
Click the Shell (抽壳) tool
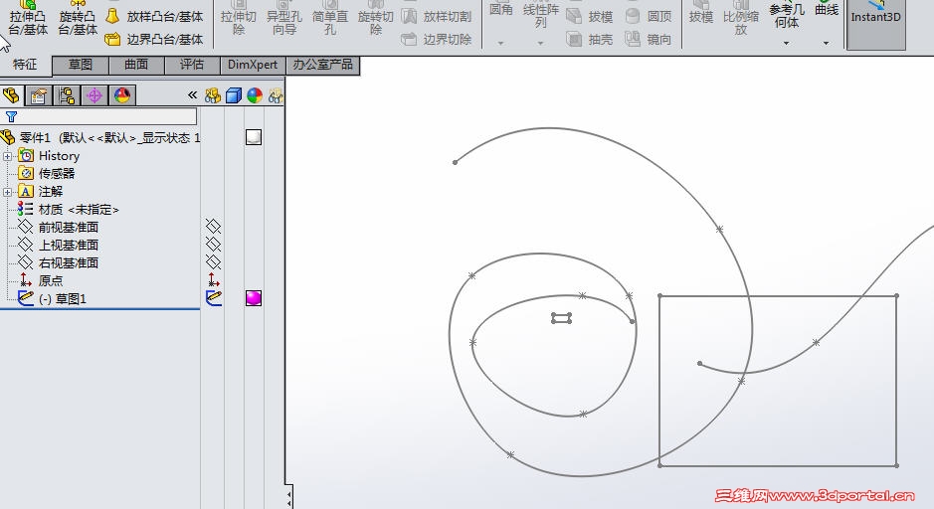(589, 40)
